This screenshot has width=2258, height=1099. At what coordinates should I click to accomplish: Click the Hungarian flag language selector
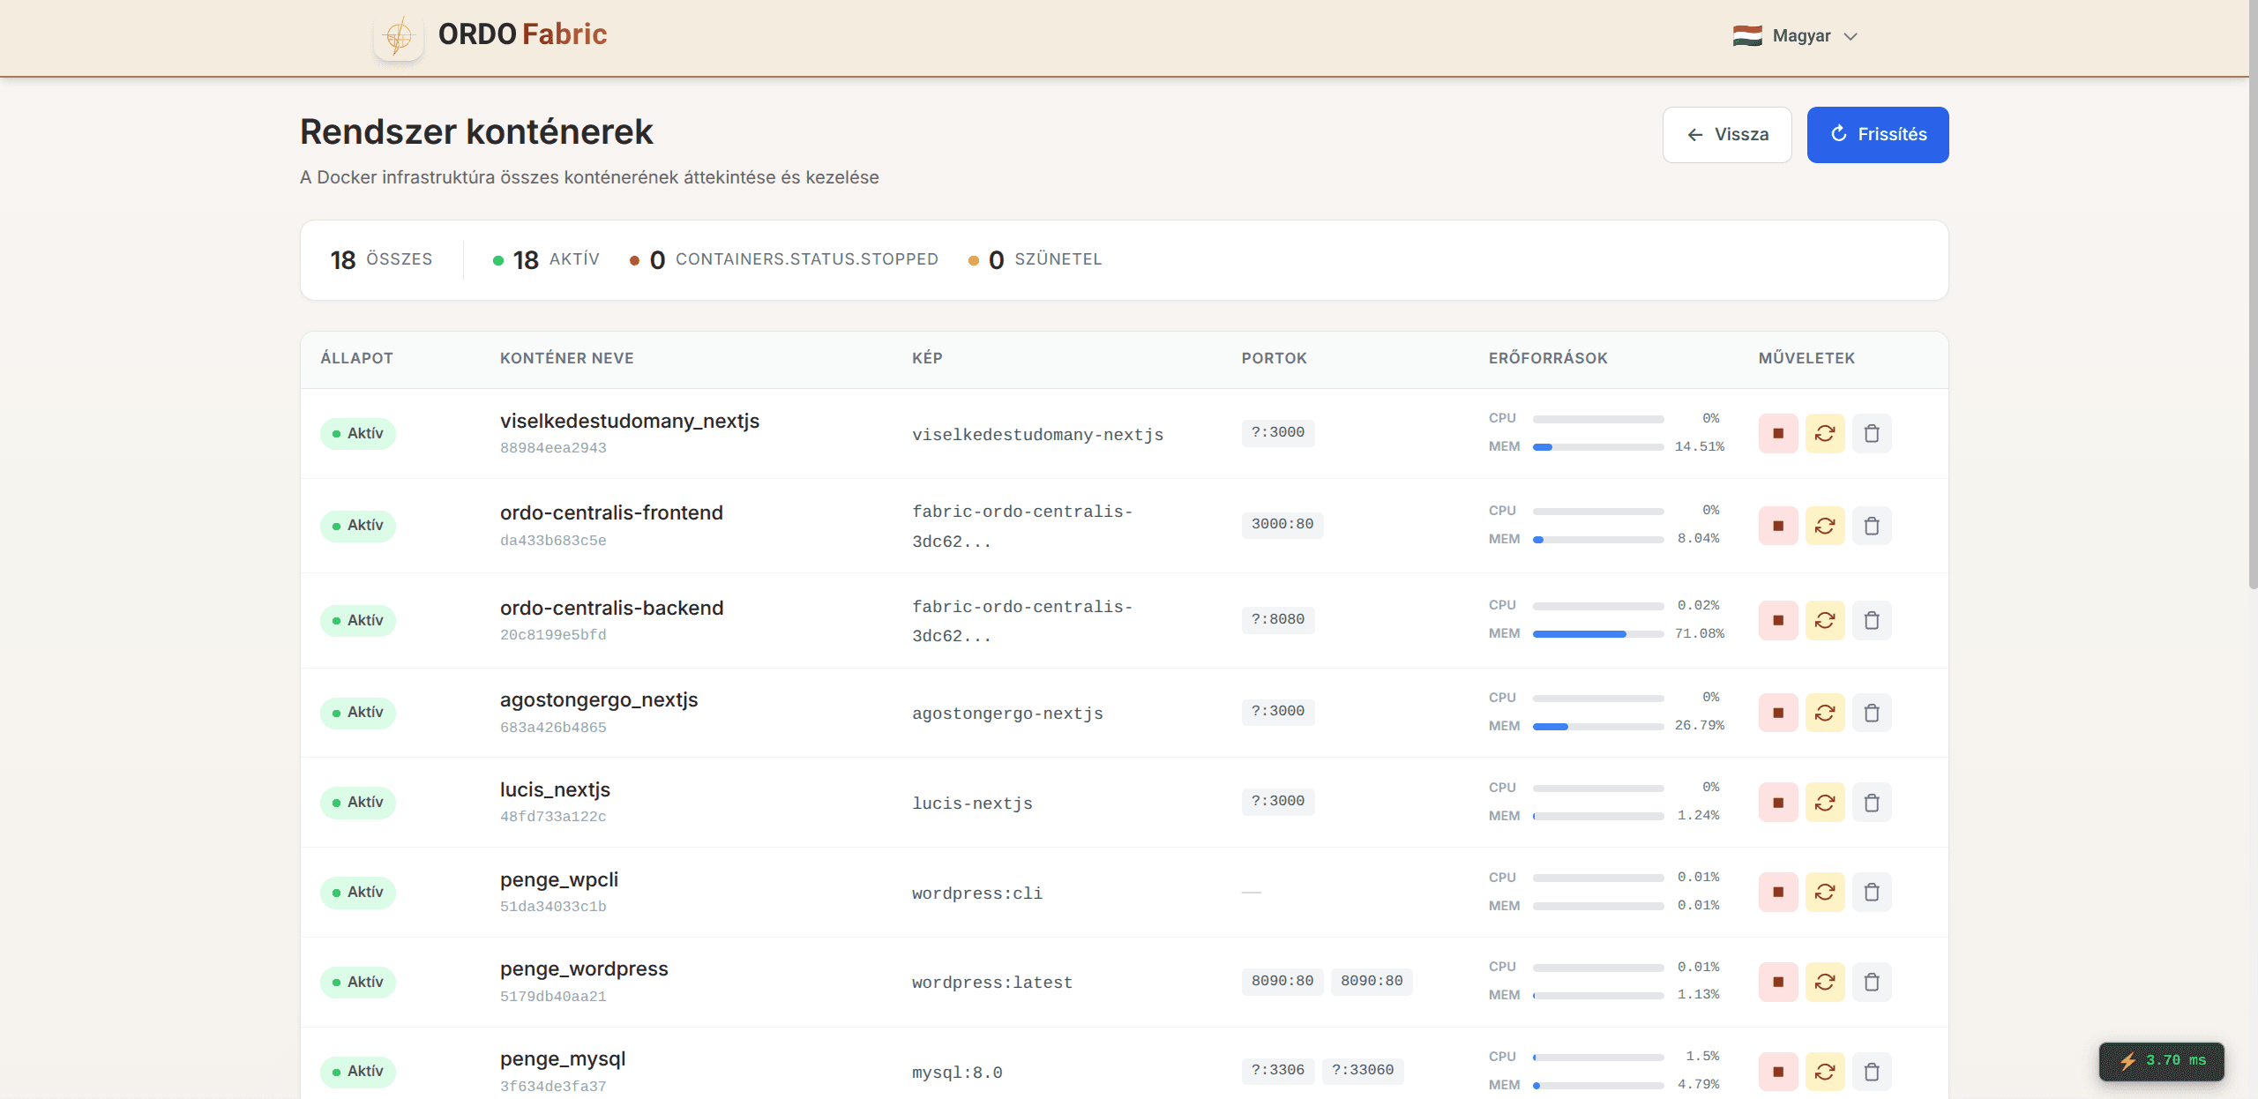(x=1746, y=36)
